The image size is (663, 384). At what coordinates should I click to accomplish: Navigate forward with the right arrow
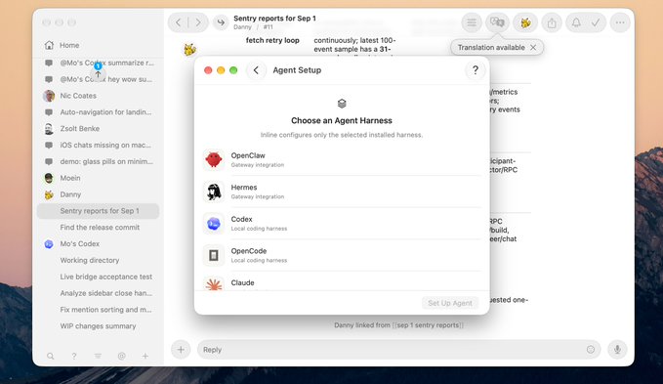click(x=198, y=22)
